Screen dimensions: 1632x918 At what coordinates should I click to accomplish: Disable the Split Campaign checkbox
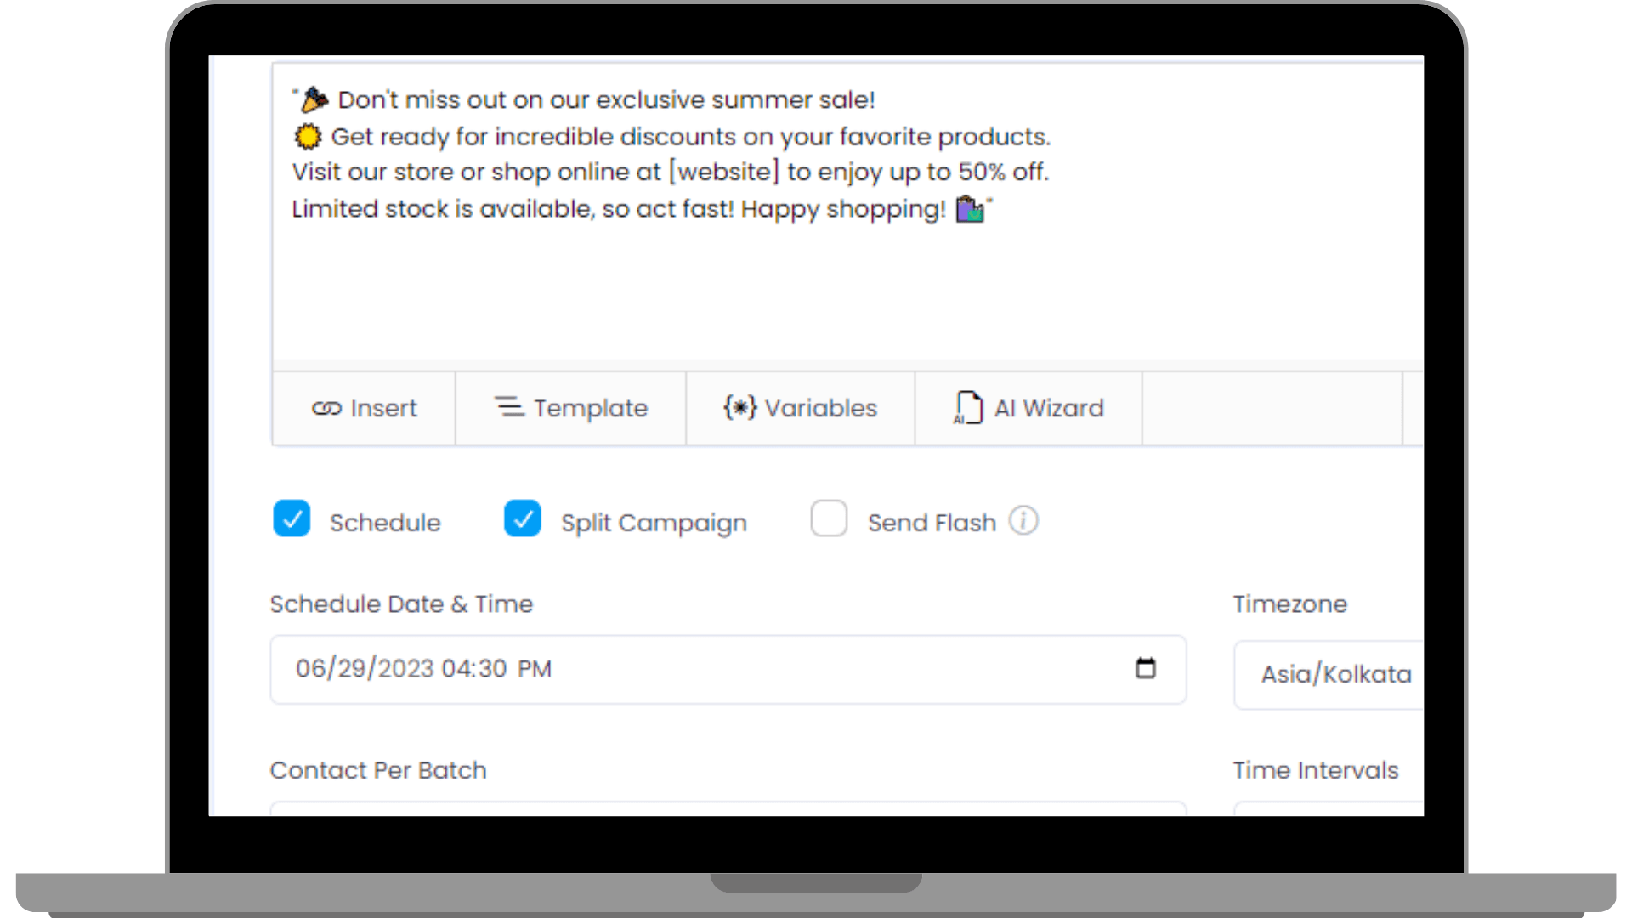pyautogui.click(x=522, y=519)
